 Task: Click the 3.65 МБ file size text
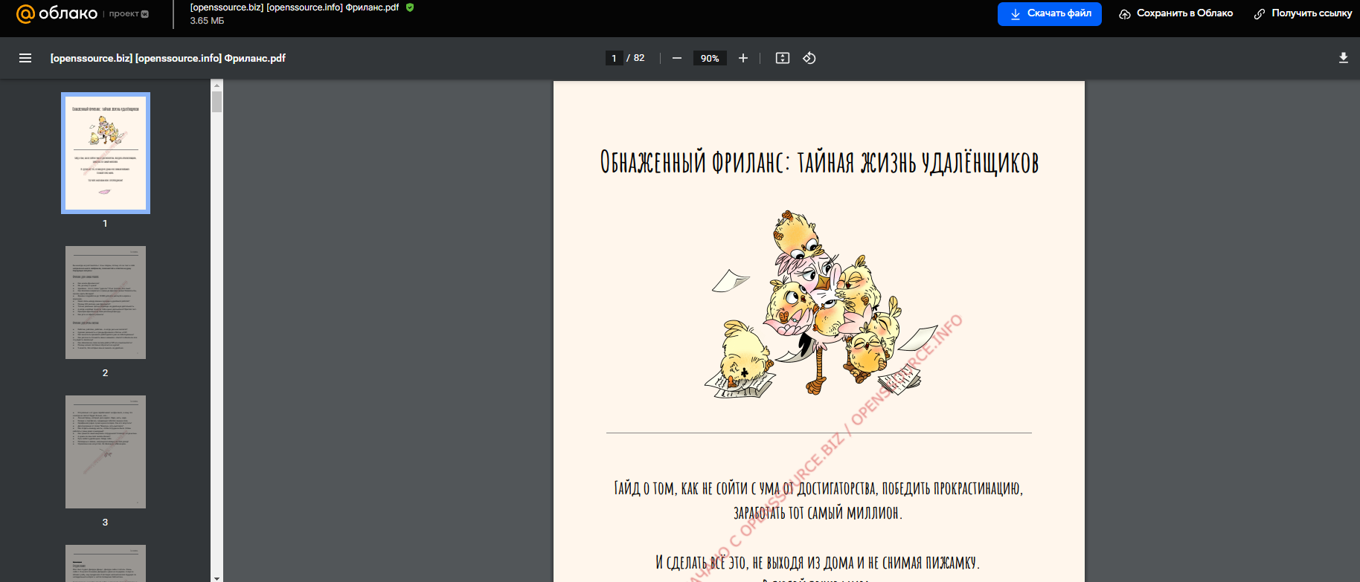(x=207, y=21)
